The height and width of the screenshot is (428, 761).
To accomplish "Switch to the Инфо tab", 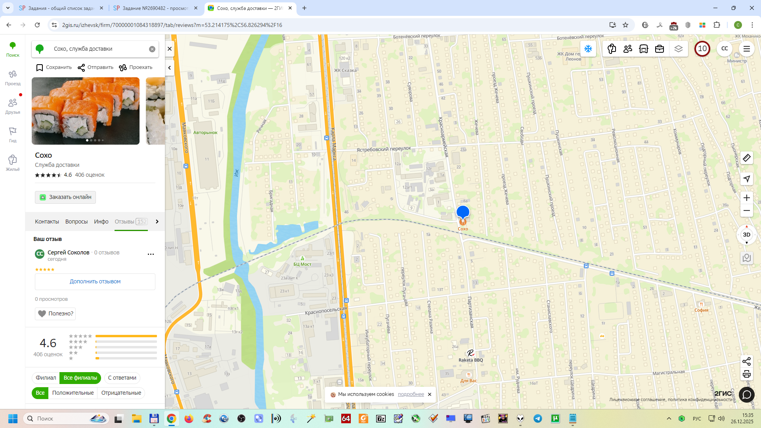I will pyautogui.click(x=101, y=222).
